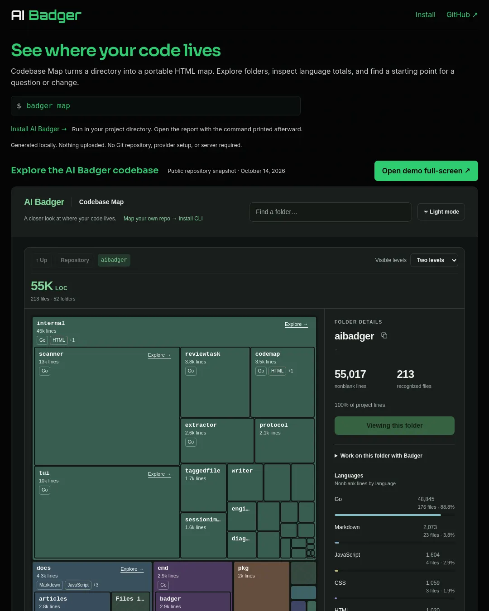Click the Markdown tag in docs tile

[x=50, y=585]
